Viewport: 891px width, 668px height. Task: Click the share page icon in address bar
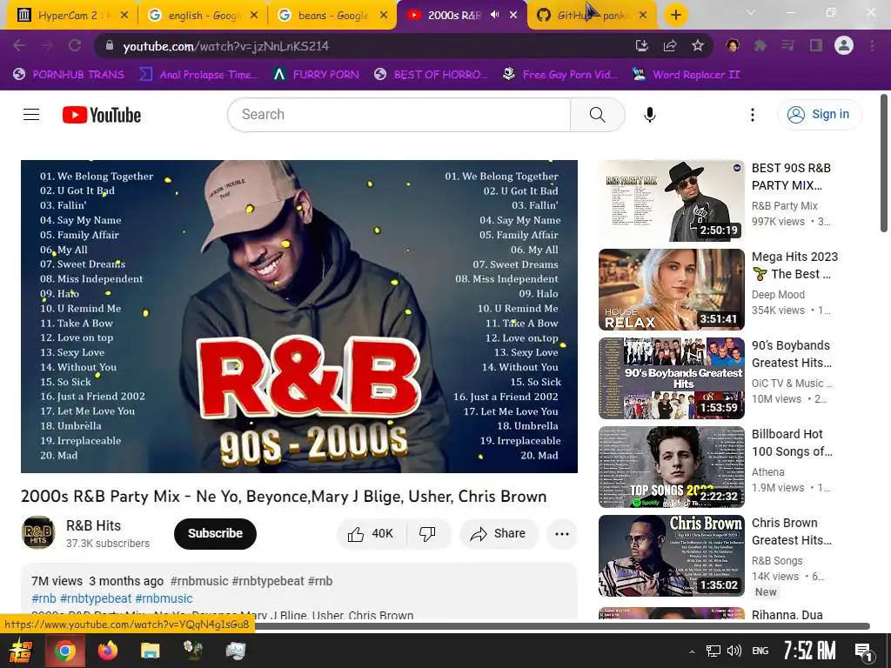tap(670, 45)
